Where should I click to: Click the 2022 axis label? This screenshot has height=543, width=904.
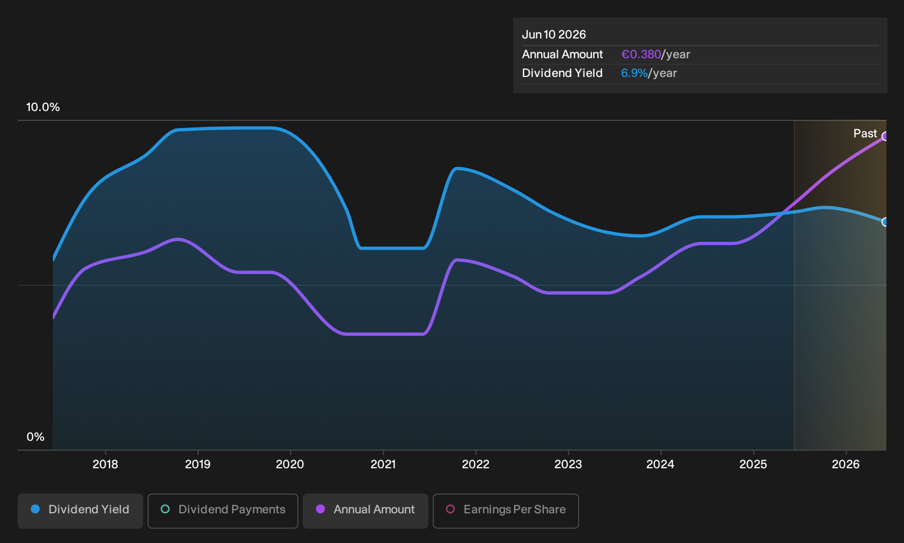(x=476, y=464)
